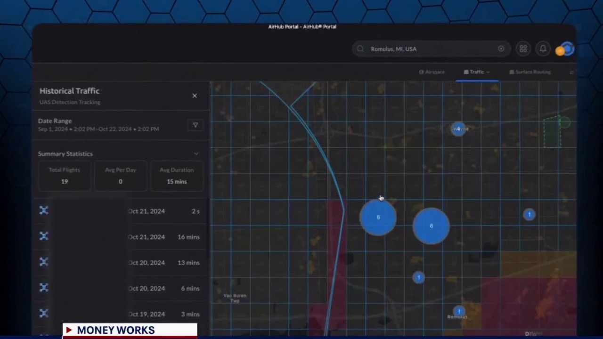Switch to the Airspace tab
Viewport: 603px width, 339px height.
click(x=432, y=72)
